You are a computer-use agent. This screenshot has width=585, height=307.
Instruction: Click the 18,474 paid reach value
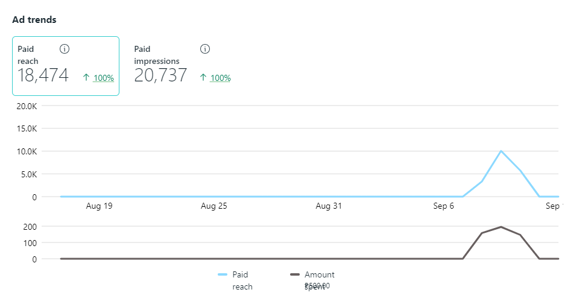pyautogui.click(x=43, y=76)
